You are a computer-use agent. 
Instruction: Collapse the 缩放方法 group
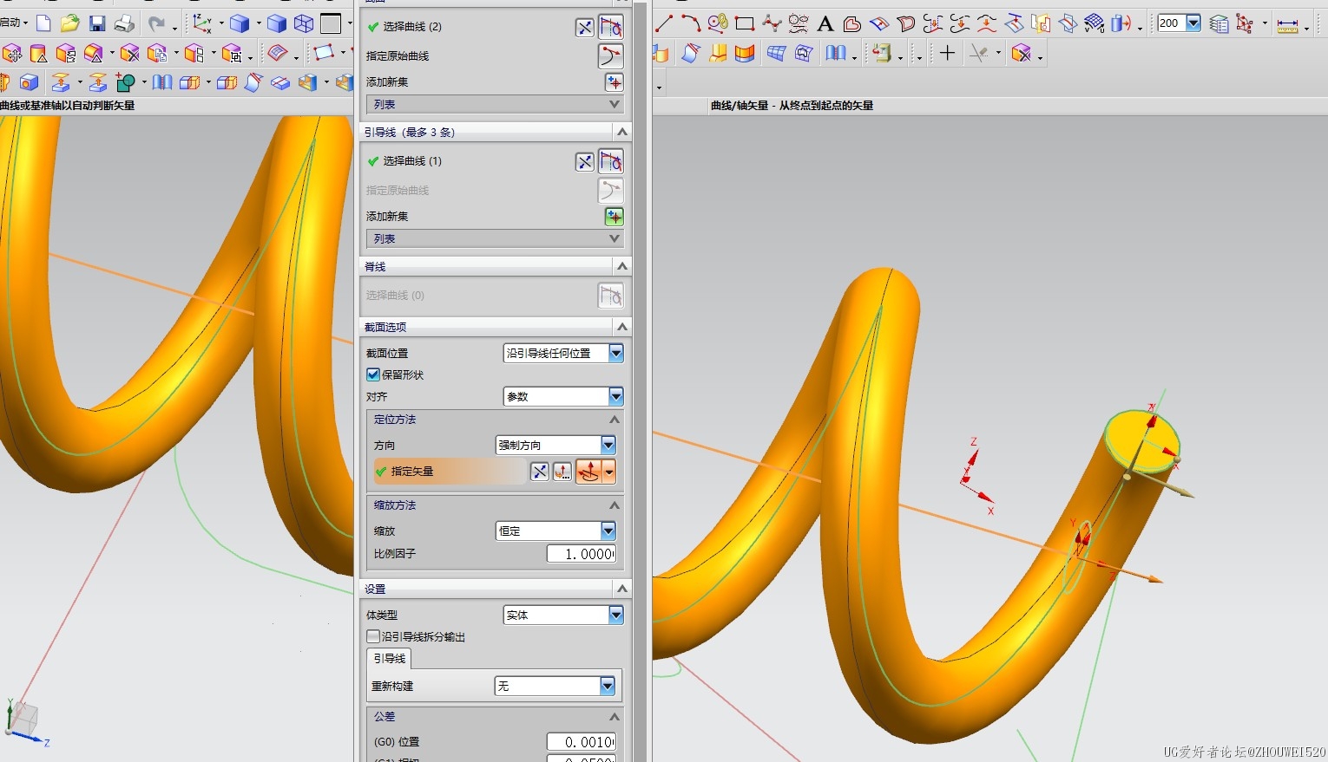(615, 505)
